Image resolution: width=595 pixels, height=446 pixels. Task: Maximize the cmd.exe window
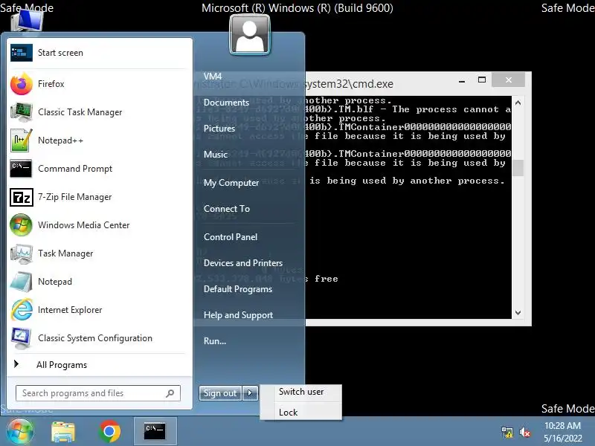point(482,80)
